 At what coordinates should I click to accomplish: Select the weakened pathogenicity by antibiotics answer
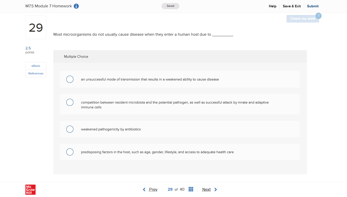(x=70, y=129)
